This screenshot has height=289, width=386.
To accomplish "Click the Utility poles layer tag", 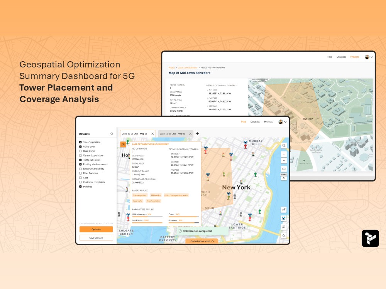I will (156, 195).
